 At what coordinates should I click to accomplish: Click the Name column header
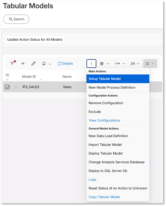click(x=67, y=77)
